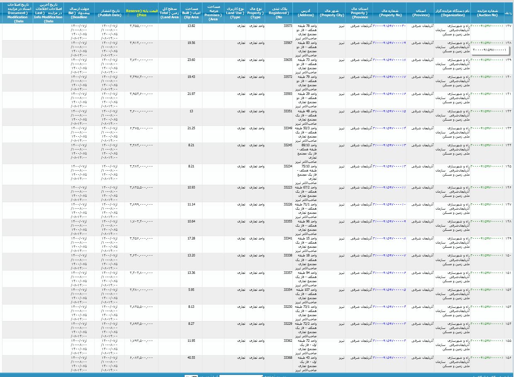Sort by Bid Deadline column header
The height and width of the screenshot is (377, 514).
point(79,12)
